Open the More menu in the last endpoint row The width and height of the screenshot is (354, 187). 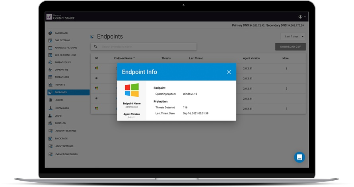(x=286, y=109)
